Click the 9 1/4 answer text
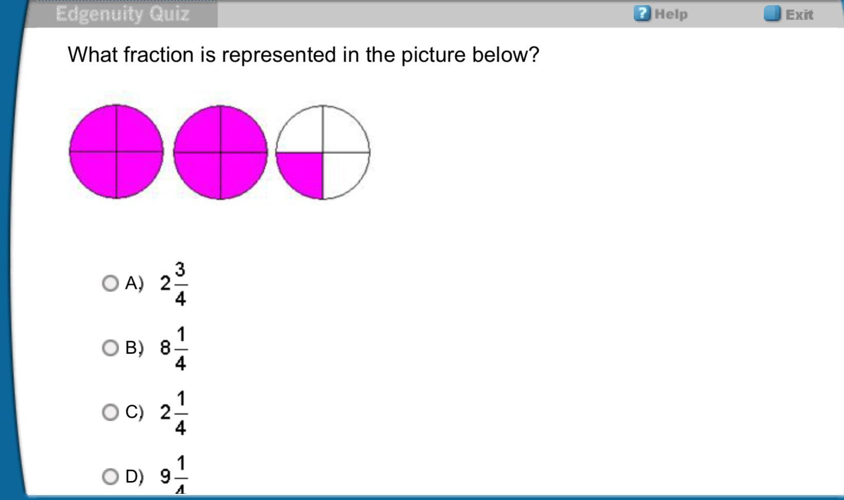844x500 pixels. click(174, 475)
